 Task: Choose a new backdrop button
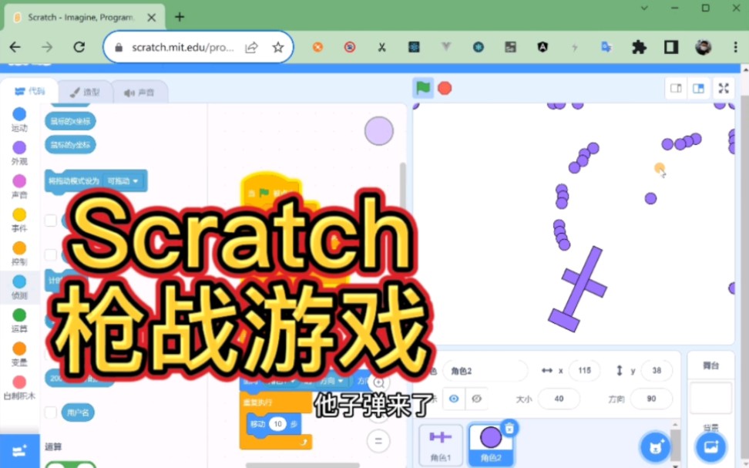pos(710,446)
